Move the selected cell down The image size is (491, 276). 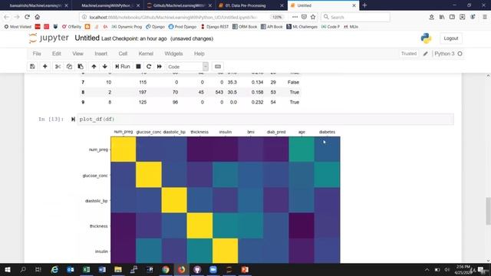point(105,67)
